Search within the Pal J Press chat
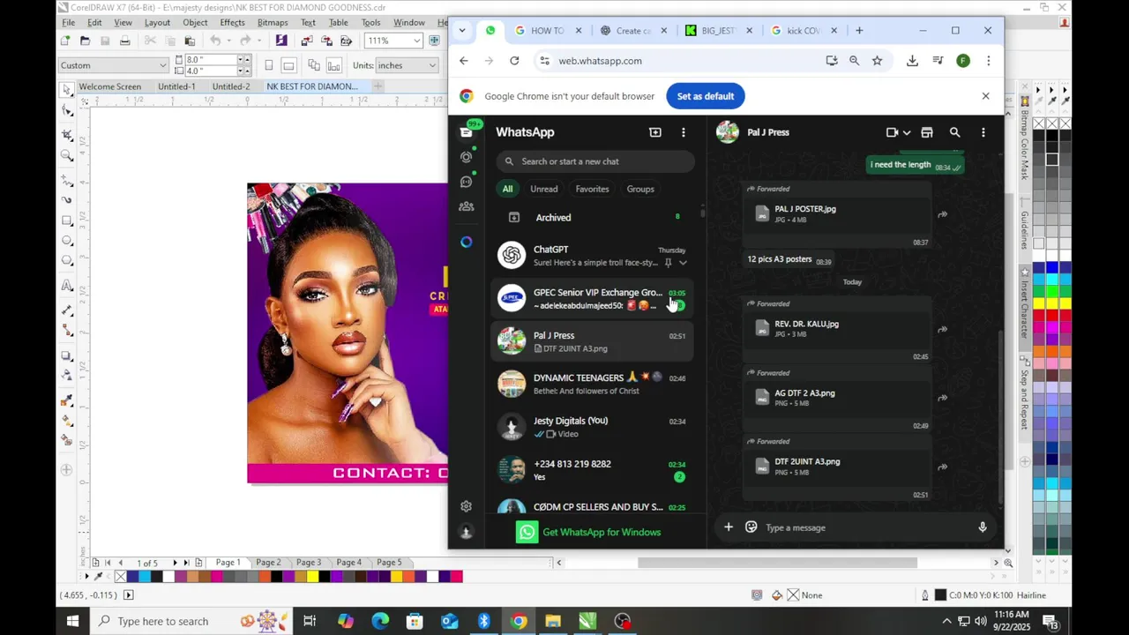The image size is (1129, 635). 954,132
